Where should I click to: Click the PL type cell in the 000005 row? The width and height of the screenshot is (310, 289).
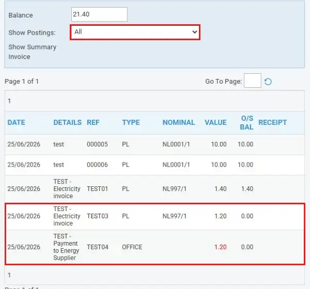click(x=126, y=145)
